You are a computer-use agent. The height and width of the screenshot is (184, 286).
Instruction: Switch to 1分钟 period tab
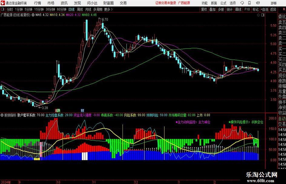[x=19, y=9]
